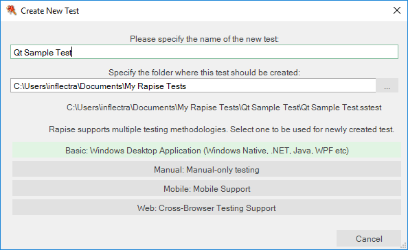Close the Create New Test dialog

397,10
